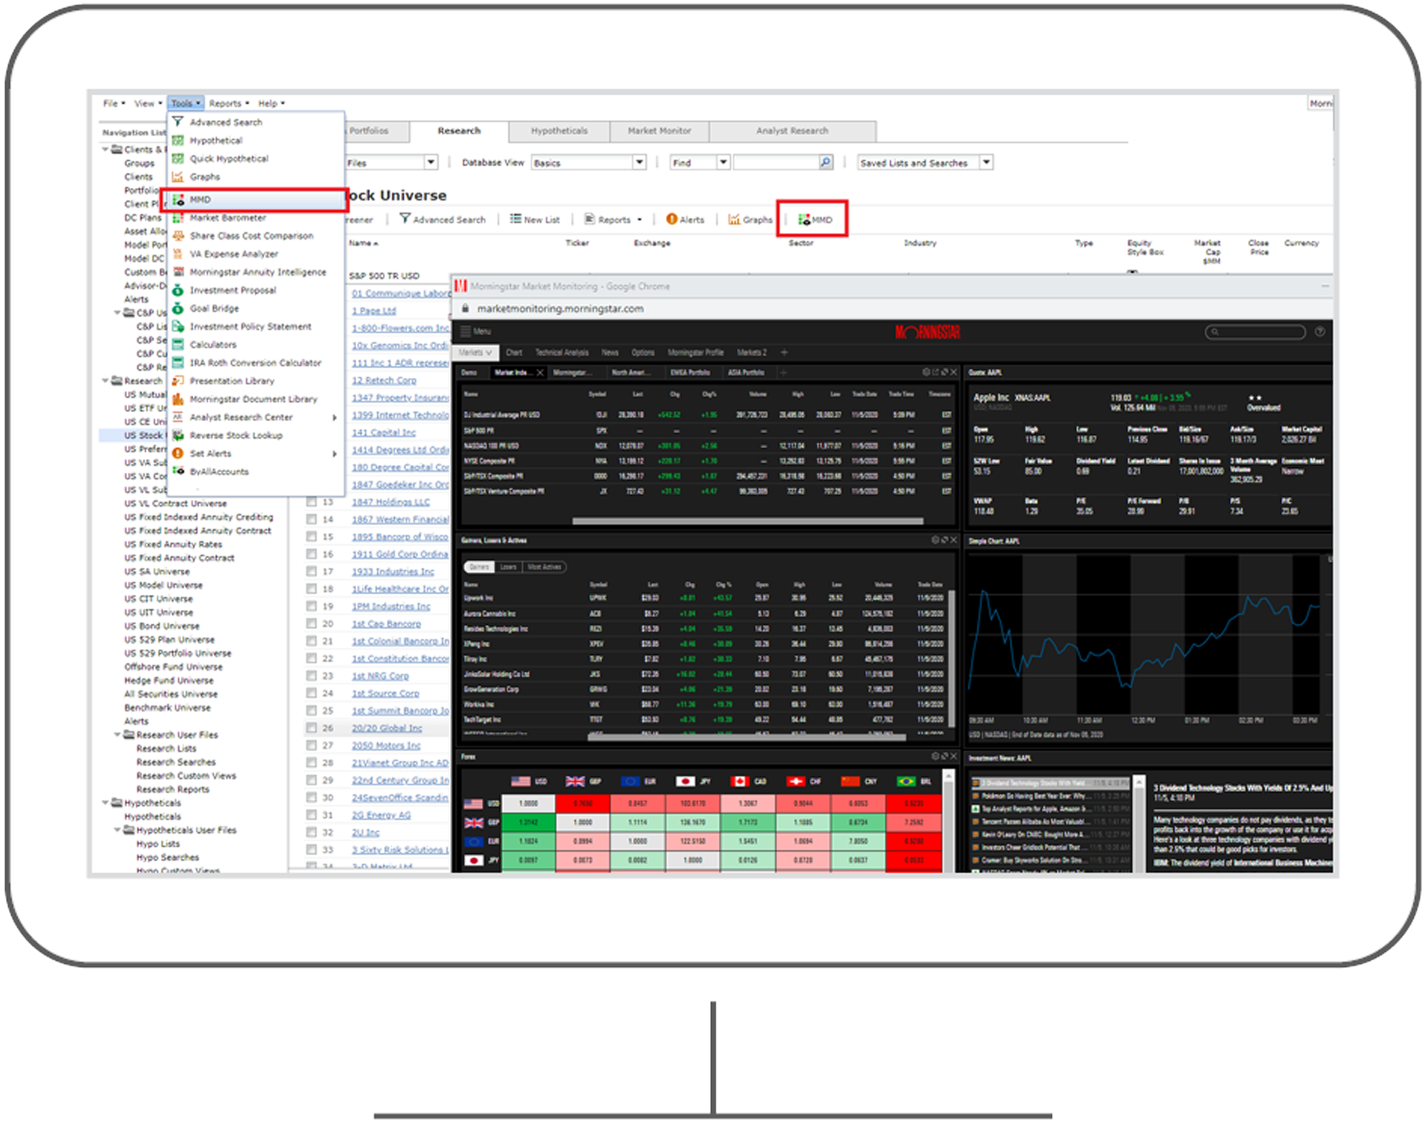Open the hamburger Menu in Market Monitoring
Screen dimensions: 1425x1126
476,332
